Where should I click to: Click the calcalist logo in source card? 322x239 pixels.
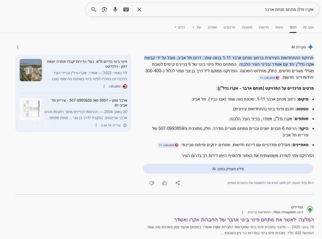point(125,86)
